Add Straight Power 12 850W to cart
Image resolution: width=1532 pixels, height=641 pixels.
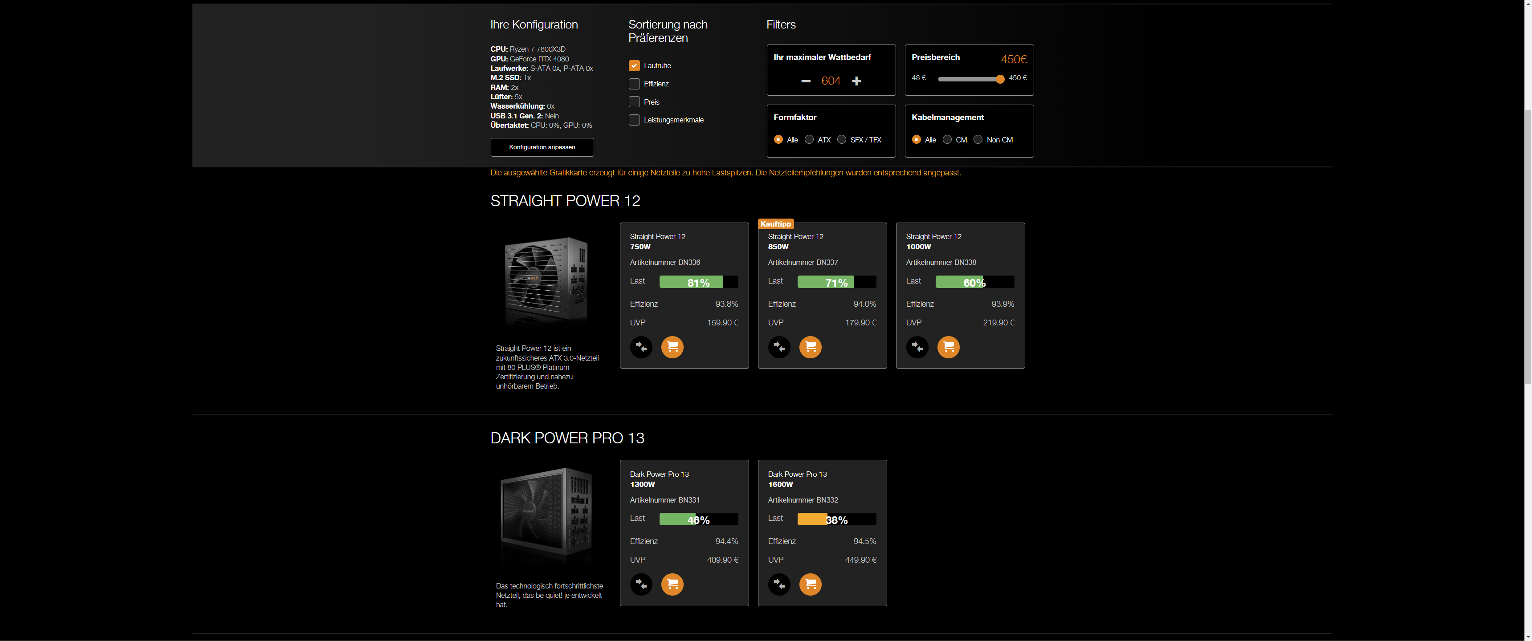tap(810, 347)
